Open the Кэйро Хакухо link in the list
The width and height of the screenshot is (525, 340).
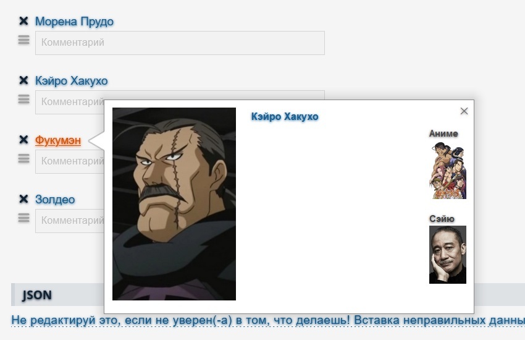pyautogui.click(x=72, y=81)
